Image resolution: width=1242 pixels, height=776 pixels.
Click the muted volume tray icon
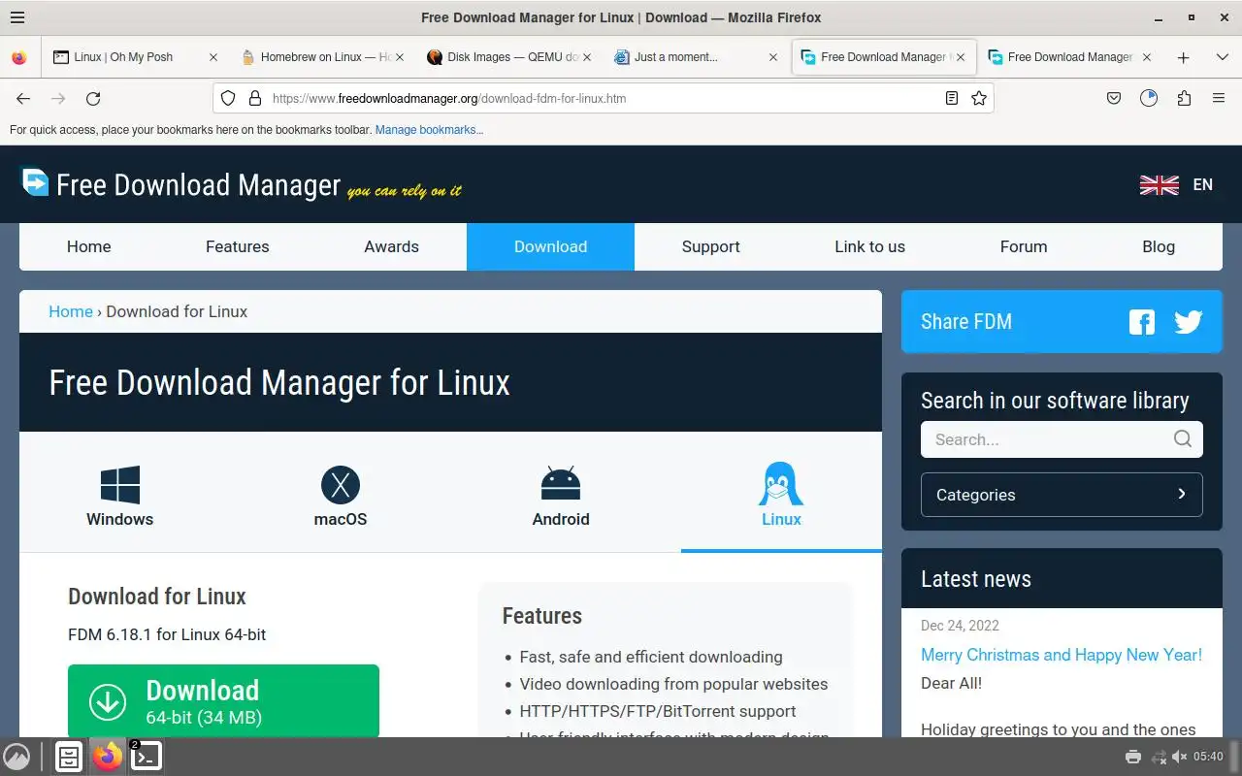point(1180,757)
